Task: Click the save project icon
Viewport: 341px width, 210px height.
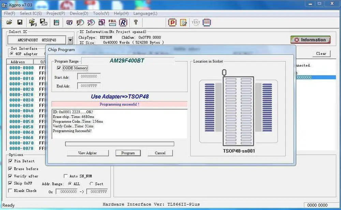Action: [44, 22]
